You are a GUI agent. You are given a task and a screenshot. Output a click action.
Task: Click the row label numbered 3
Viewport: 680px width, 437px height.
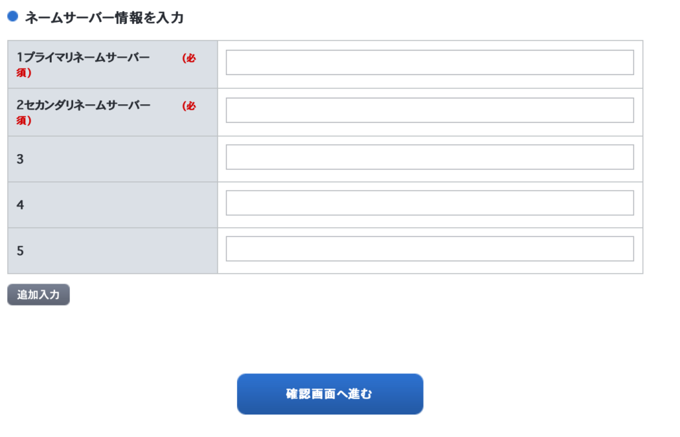tap(20, 159)
